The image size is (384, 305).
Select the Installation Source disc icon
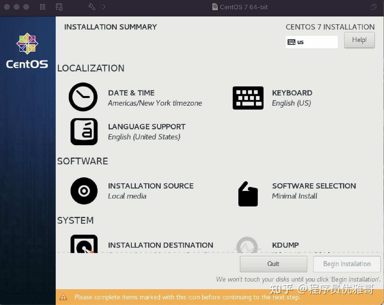84,191
